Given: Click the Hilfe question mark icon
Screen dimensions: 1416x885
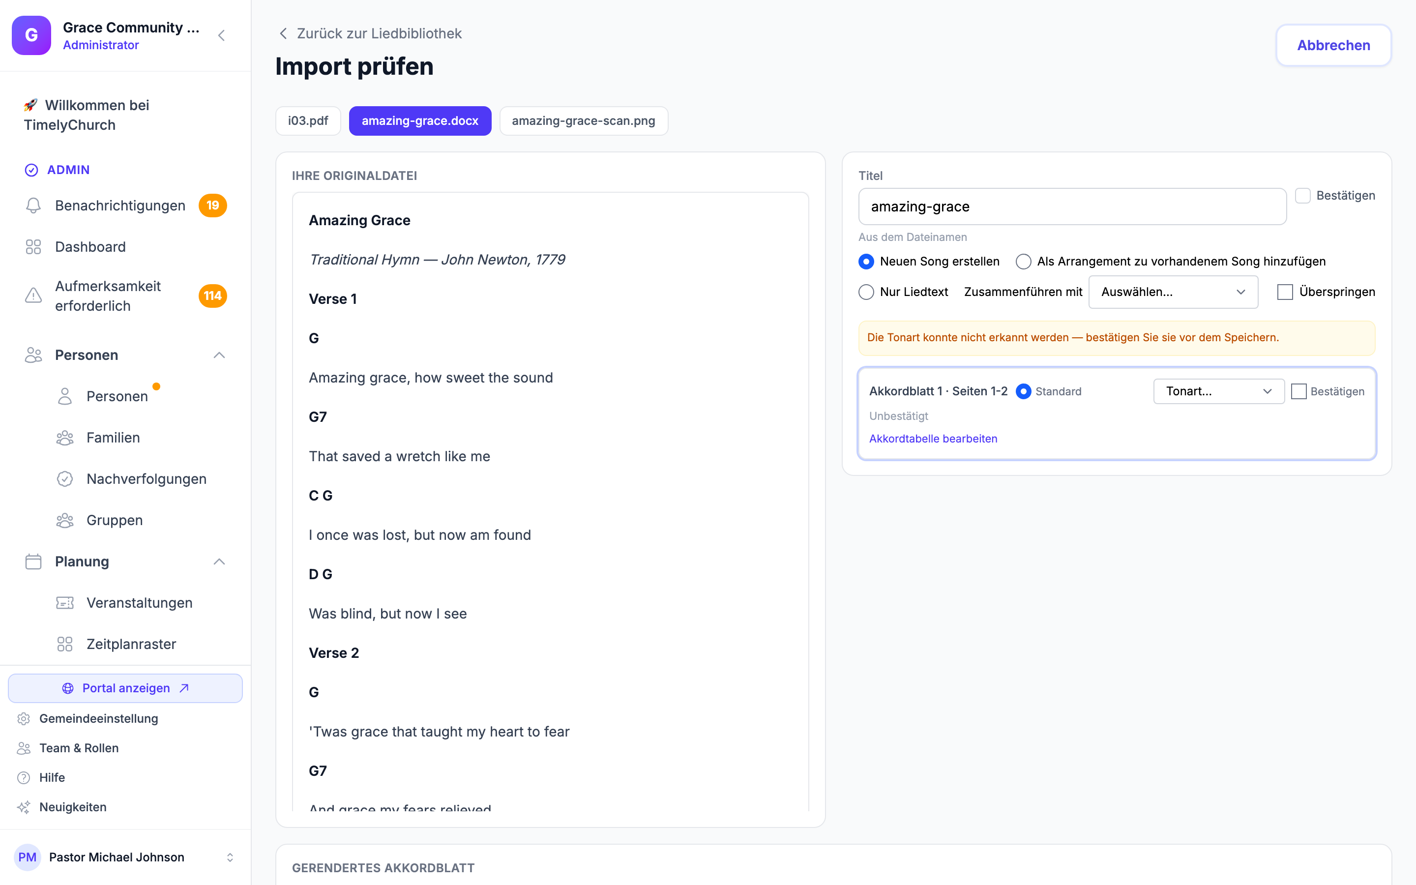Looking at the screenshot, I should tap(24, 778).
